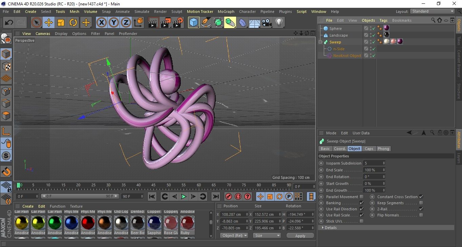Click the Record active objects button
Viewport: 462px width, 247px height.
pos(229,196)
